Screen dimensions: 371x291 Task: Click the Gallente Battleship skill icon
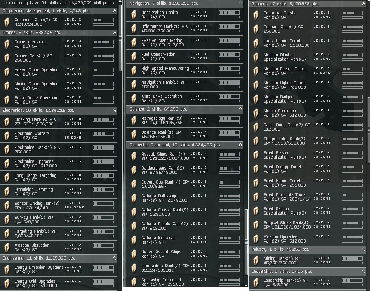[134, 198]
